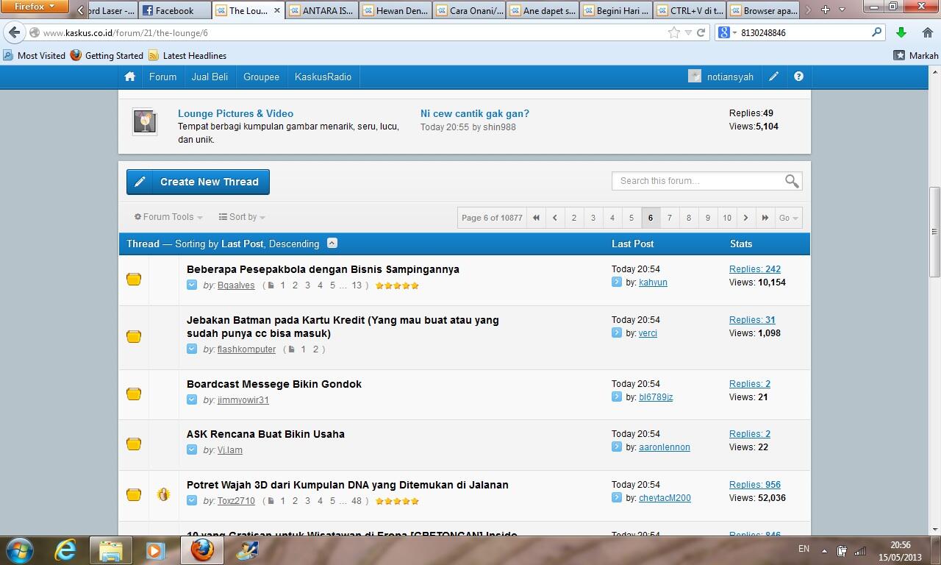The width and height of the screenshot is (941, 565).
Task: Open KaskusRadio nav item
Action: 323,77
